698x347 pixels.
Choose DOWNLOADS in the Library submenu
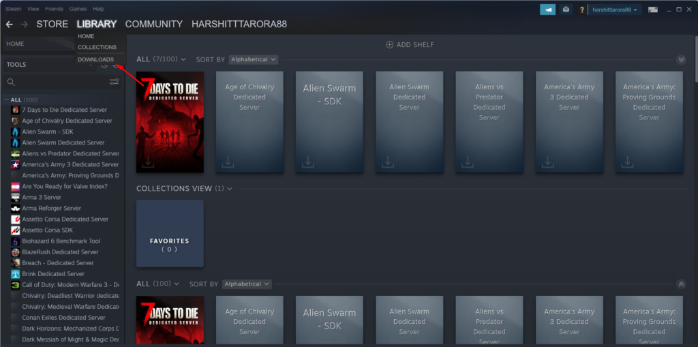[95, 59]
